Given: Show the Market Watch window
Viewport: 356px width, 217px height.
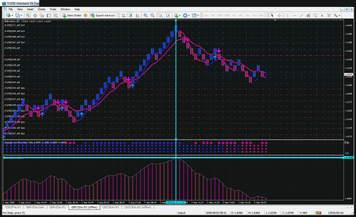Looking at the screenshot, I should pyautogui.click(x=28, y=15).
